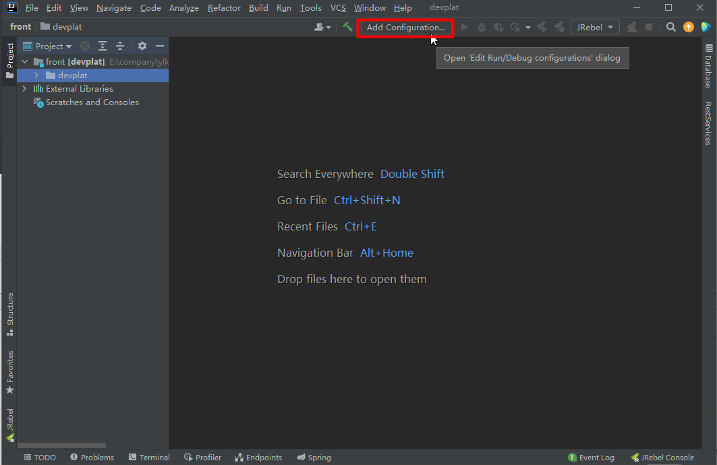This screenshot has height=465, width=717.
Task: Open the Endpoints tool window
Action: 258,457
